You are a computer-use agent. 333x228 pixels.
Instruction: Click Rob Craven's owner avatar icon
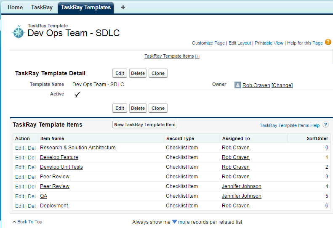point(237,85)
